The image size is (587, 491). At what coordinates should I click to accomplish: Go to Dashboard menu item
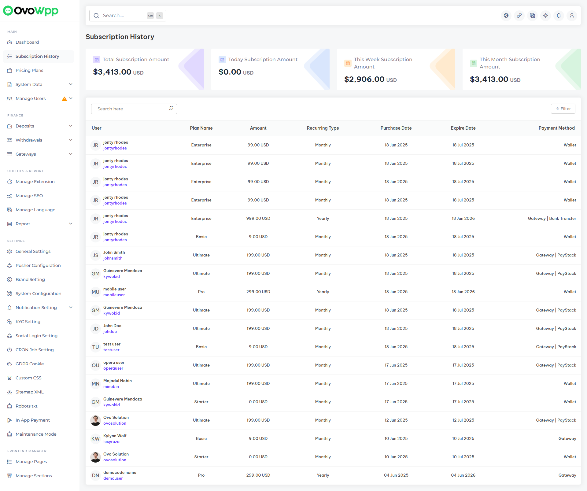(27, 42)
